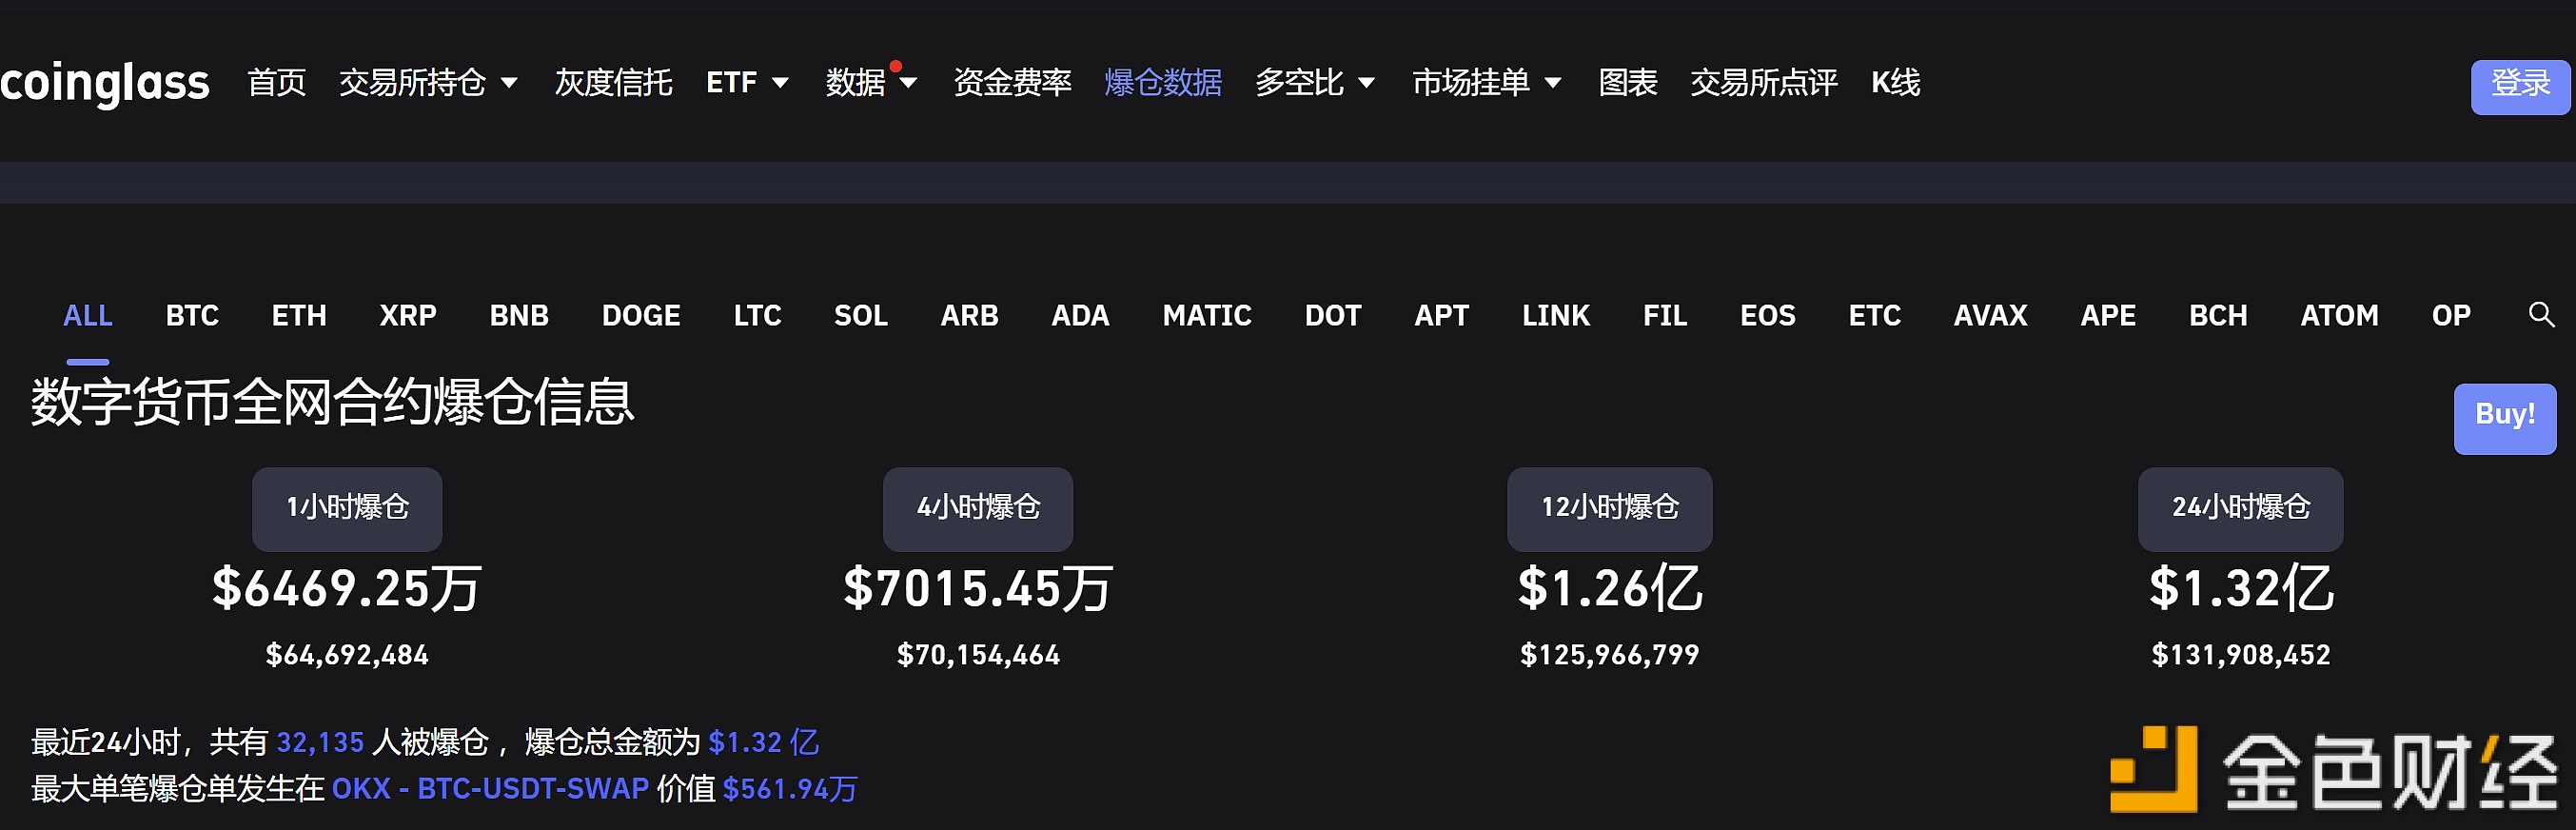Click the 24小时爆仓 button

click(x=2241, y=508)
